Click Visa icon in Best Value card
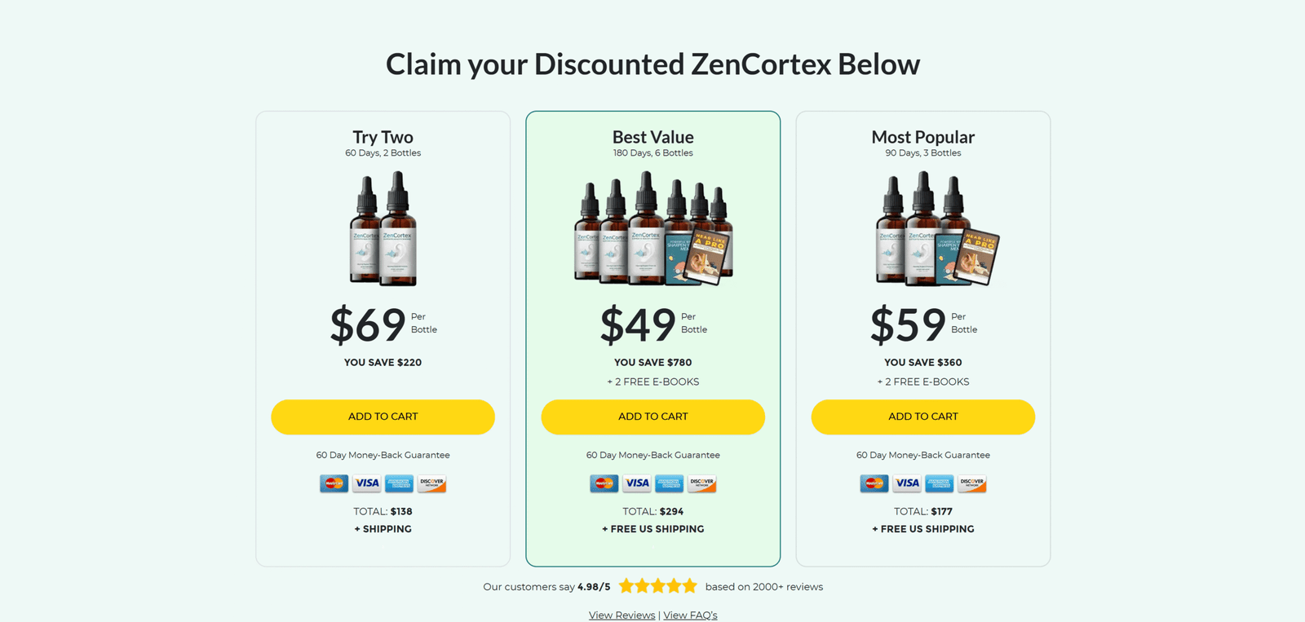 [x=637, y=483]
